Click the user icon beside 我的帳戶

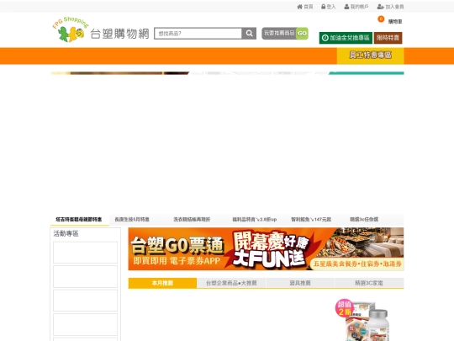[346, 7]
